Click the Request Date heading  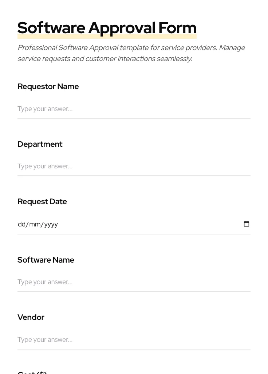click(42, 201)
